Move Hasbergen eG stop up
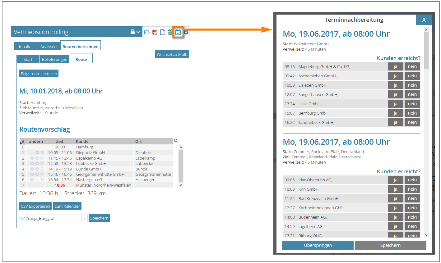Screen dimensions: 441x263 [32, 179]
